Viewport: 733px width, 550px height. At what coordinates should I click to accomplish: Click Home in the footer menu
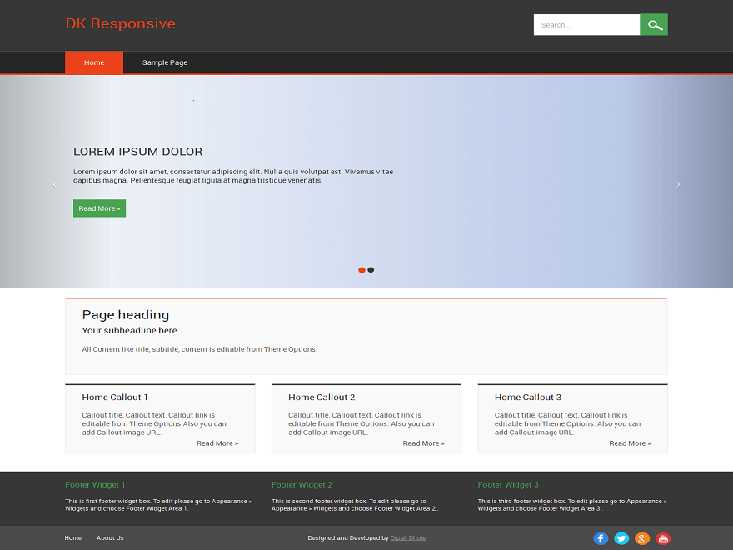pyautogui.click(x=72, y=538)
